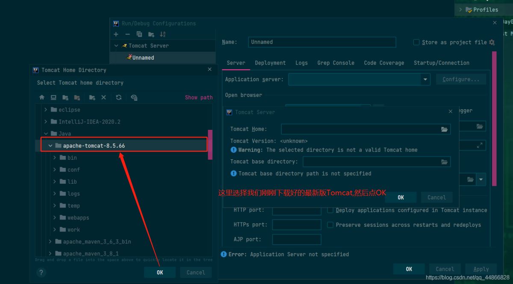Focus the Tomcat Home text field
Viewport: 513px width, 284px height.
pos(360,129)
